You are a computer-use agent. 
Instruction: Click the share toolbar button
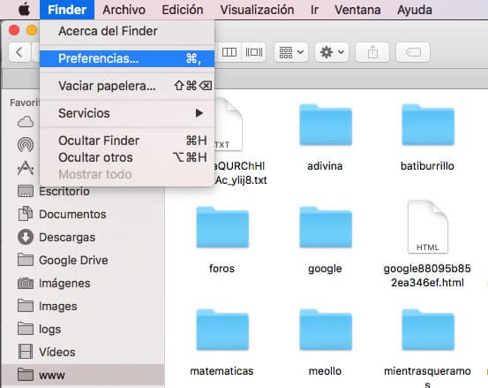(x=372, y=52)
